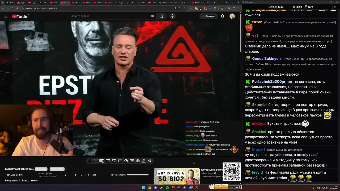Open enhancer settings gear icon
340x191 pixels.
click(150, 161)
